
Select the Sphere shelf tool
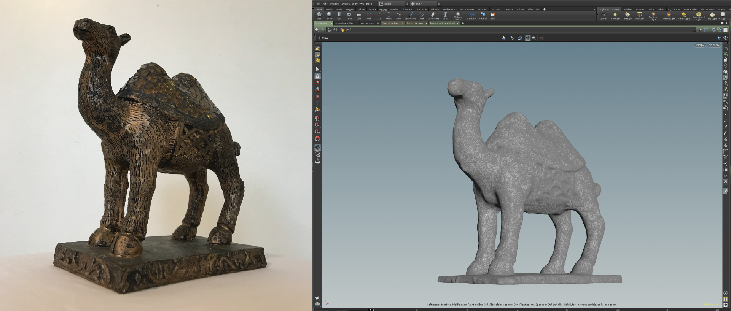(329, 15)
